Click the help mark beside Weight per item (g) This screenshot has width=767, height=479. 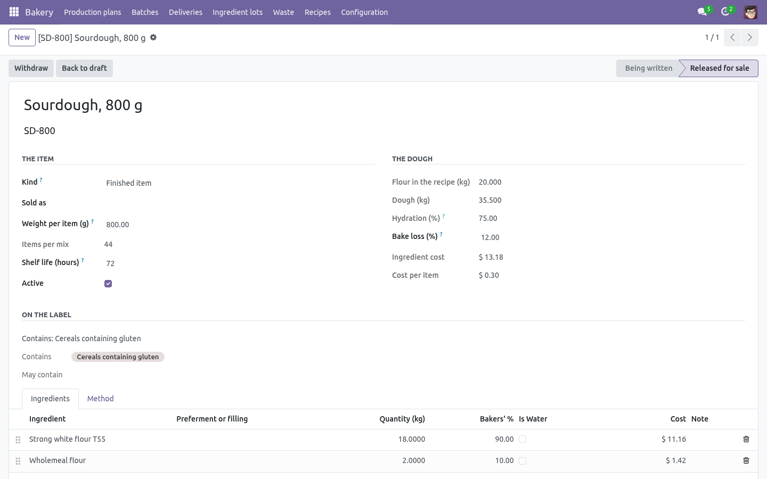click(x=92, y=221)
